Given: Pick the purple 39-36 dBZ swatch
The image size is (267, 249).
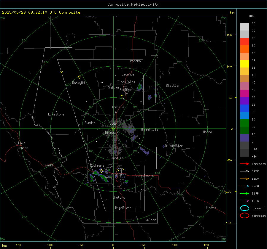Looking at the screenshot, I should coord(244,101).
